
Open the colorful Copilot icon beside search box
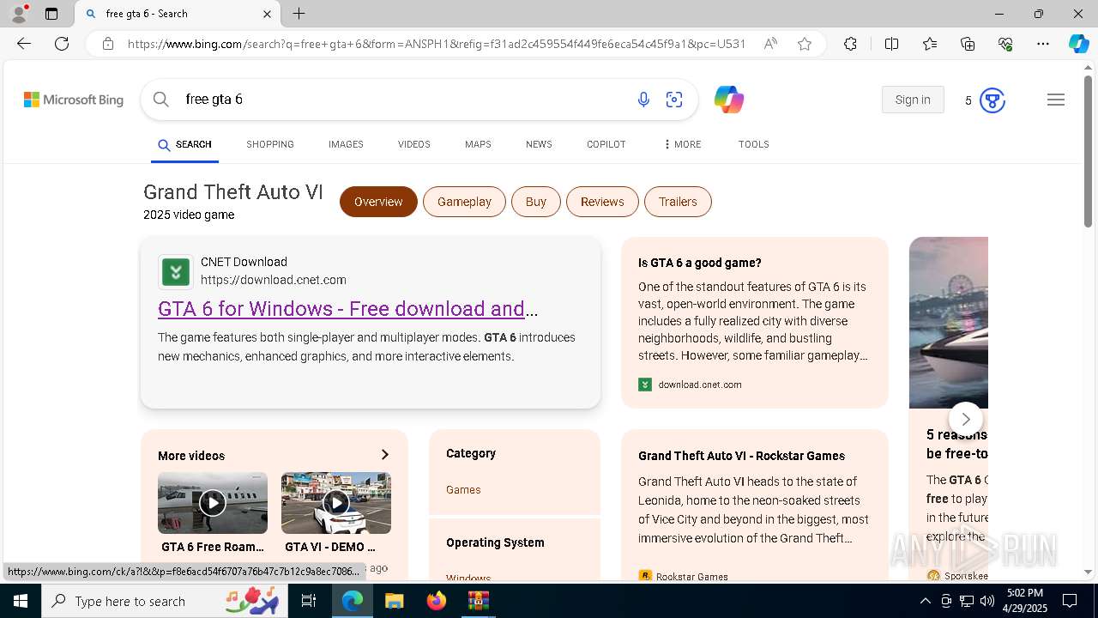(x=728, y=100)
